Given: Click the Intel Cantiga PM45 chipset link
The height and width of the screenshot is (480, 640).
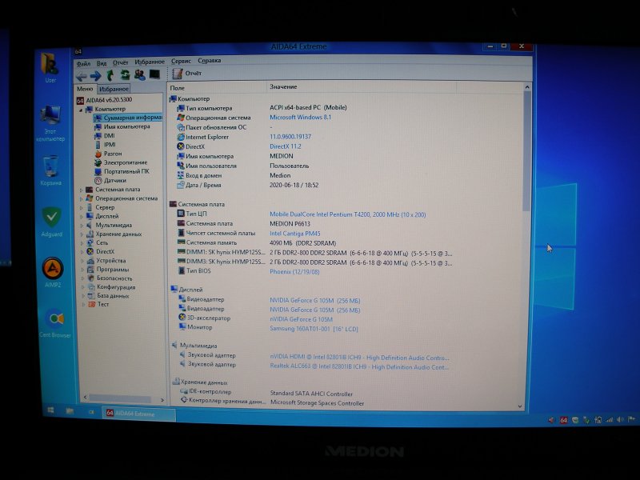Looking at the screenshot, I should pos(296,233).
